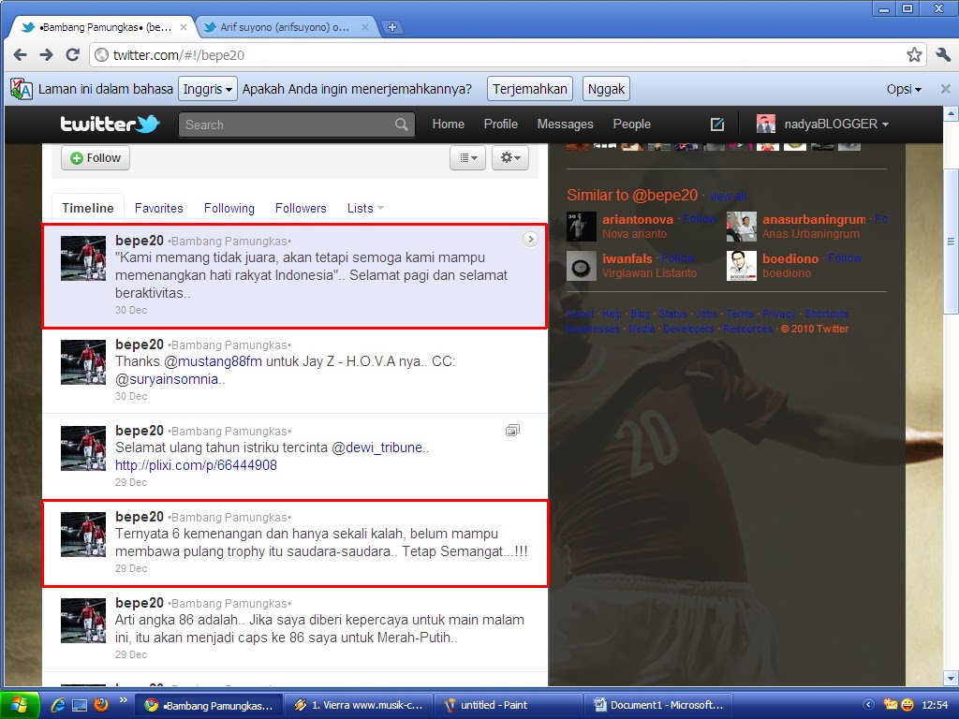Go to Profile in the Twitter nav
The width and height of the screenshot is (959, 719).
(501, 125)
